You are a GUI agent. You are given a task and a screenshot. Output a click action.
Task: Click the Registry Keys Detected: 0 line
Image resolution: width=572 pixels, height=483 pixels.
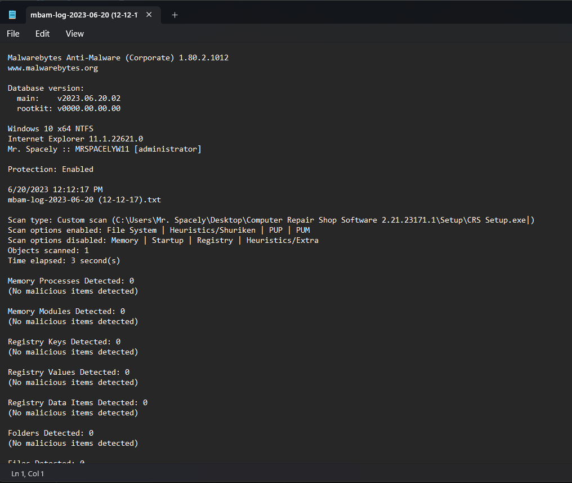pos(64,342)
